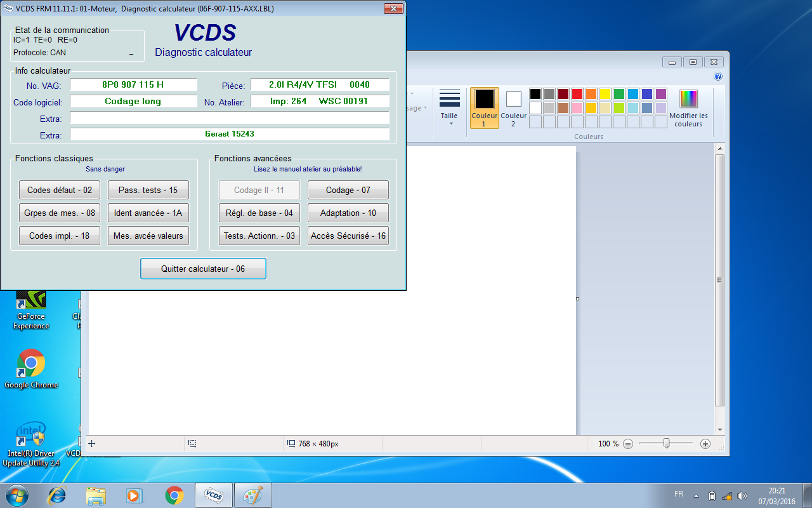The height and width of the screenshot is (508, 812).
Task: Click the zoom in plus button in Paint
Action: click(705, 444)
